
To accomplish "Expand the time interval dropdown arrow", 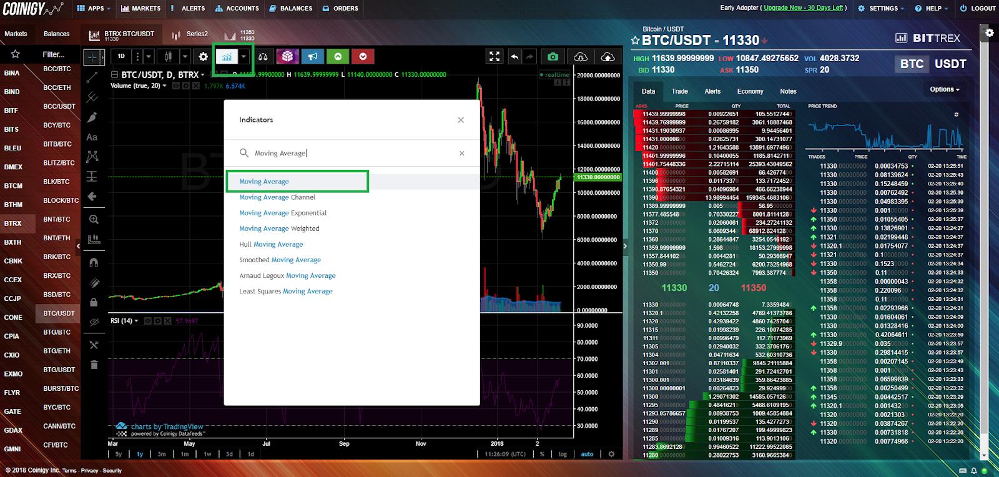I will pos(149,56).
